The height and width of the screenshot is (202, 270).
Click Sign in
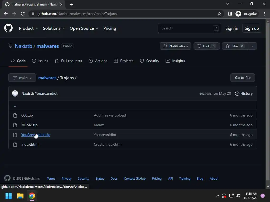point(232,28)
